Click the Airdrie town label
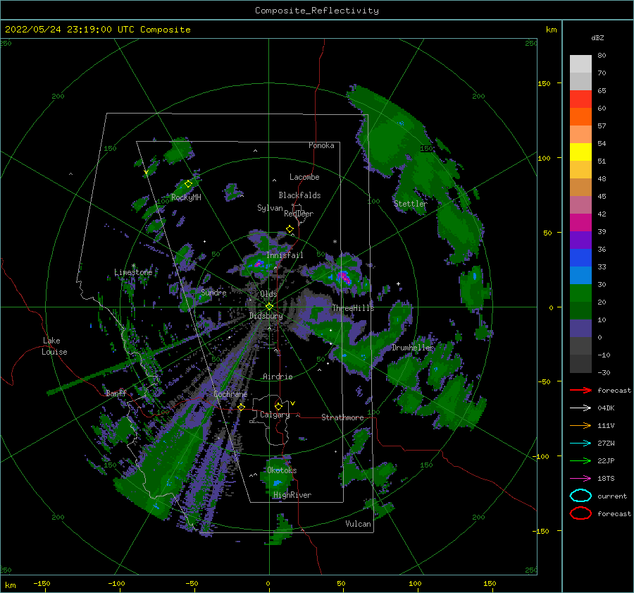Screen dimensions: 634x593 (x=278, y=377)
